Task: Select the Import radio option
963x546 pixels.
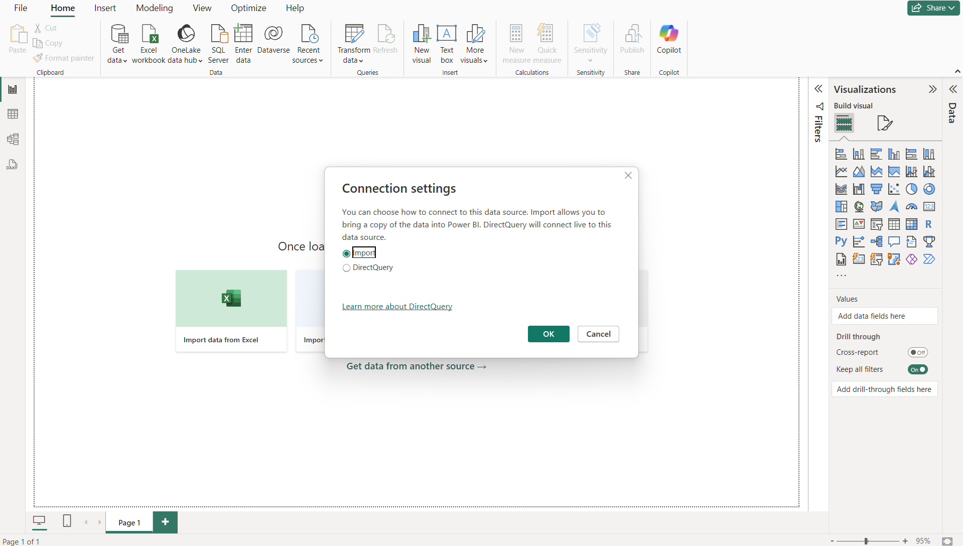Action: coord(346,253)
